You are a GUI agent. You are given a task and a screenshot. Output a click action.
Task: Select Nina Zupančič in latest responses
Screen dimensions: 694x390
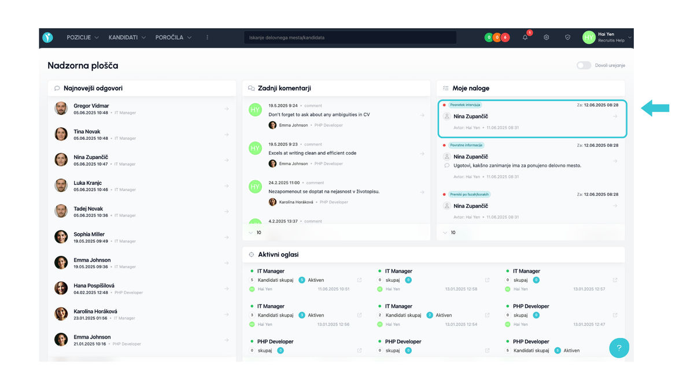click(91, 157)
